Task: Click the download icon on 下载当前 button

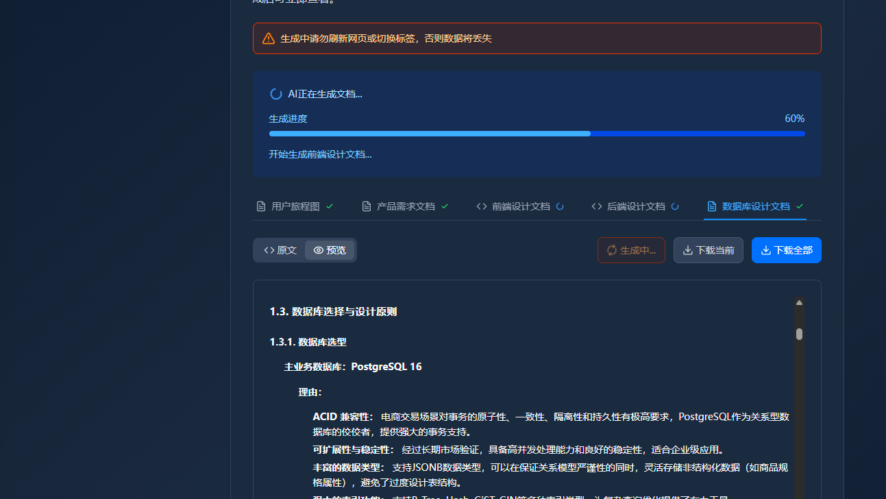Action: [x=686, y=250]
